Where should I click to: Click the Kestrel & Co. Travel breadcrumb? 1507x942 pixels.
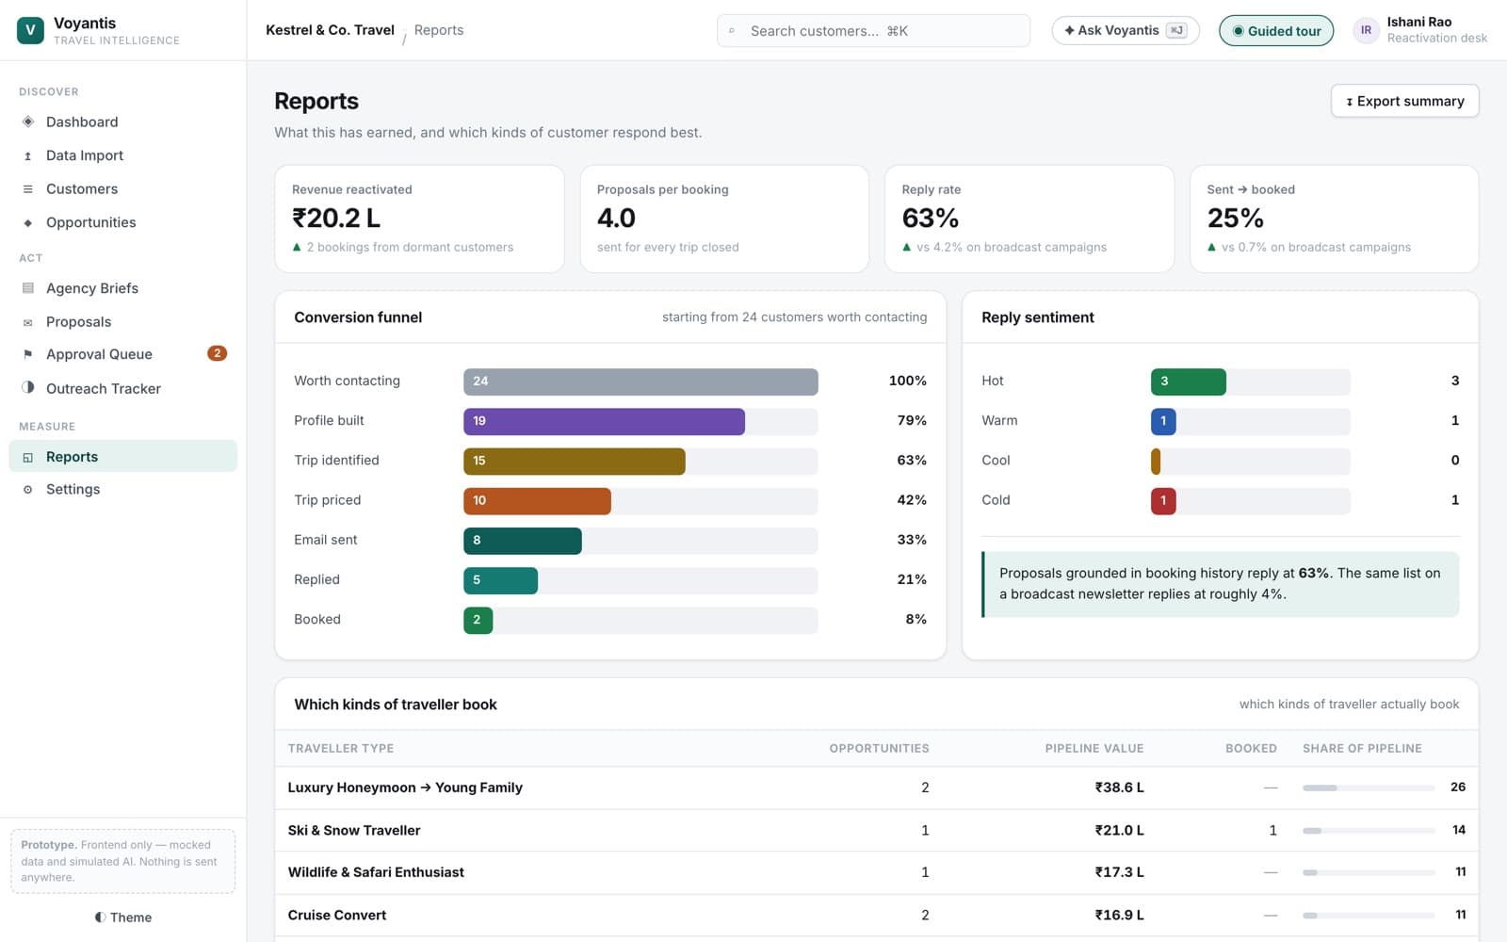pos(330,30)
